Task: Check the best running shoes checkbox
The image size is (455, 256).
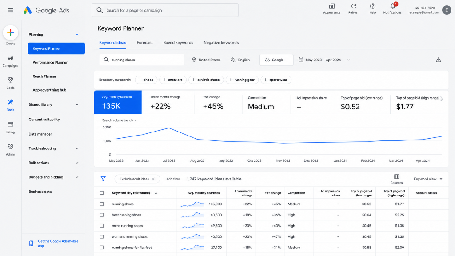Action: point(102,215)
